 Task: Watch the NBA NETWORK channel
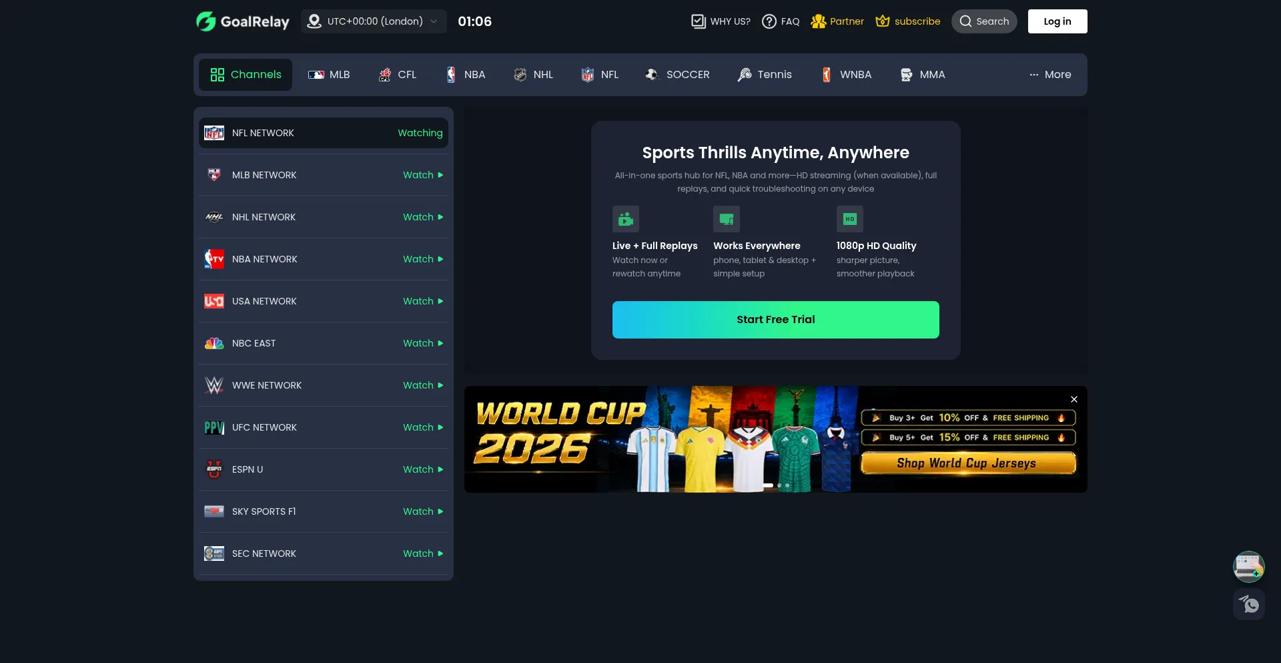coord(423,259)
